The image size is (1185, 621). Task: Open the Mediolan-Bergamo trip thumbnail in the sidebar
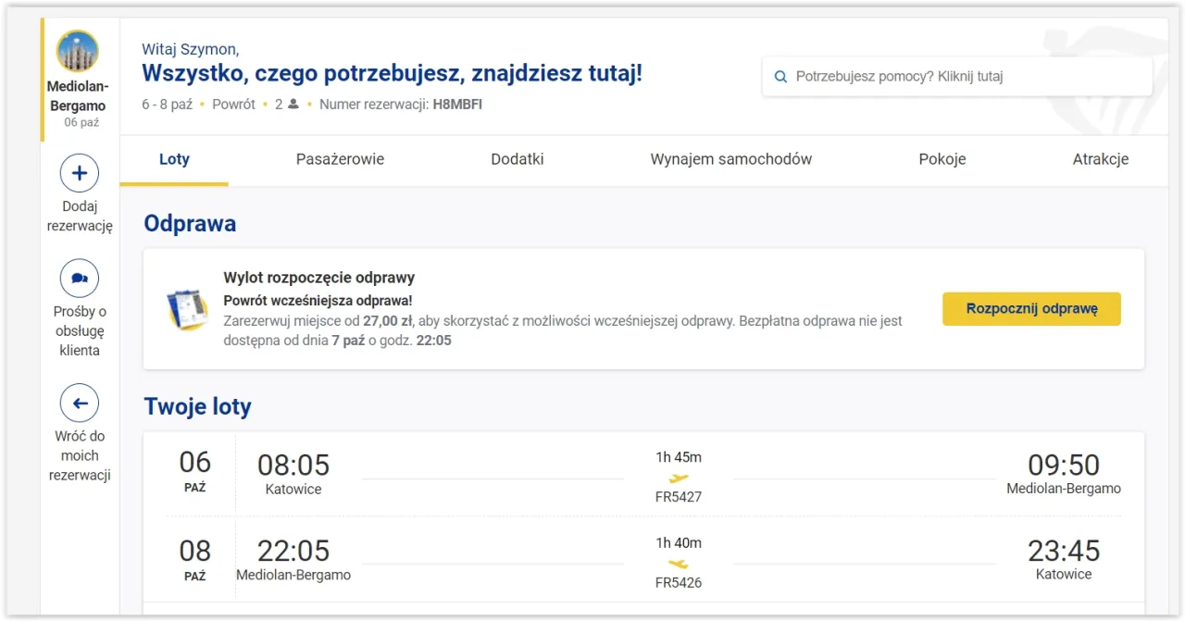coord(77,50)
